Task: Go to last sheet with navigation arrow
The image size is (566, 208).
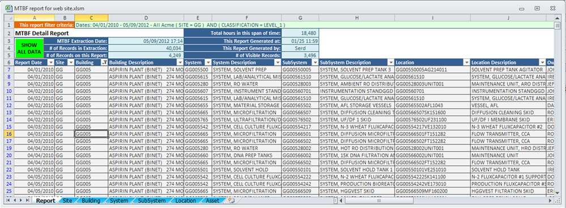Action: (x=27, y=201)
